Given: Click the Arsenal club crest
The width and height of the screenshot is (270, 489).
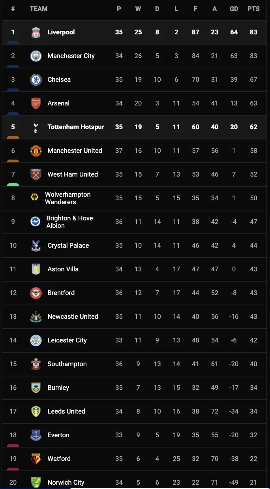Looking at the screenshot, I should pos(36,103).
